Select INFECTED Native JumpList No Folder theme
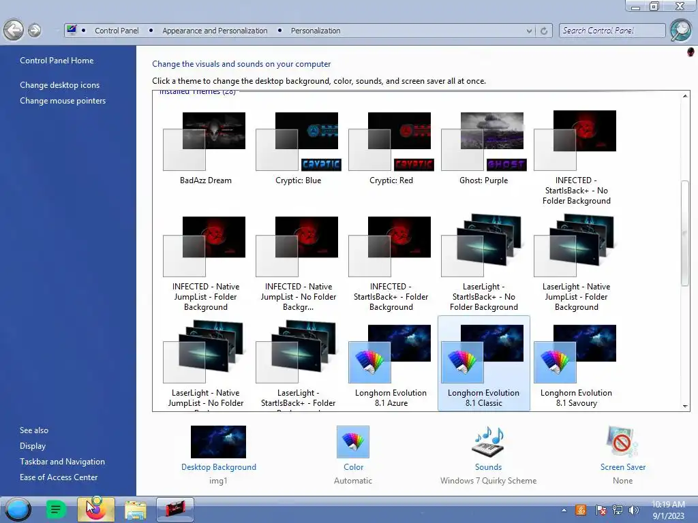698x523 pixels. click(x=299, y=264)
